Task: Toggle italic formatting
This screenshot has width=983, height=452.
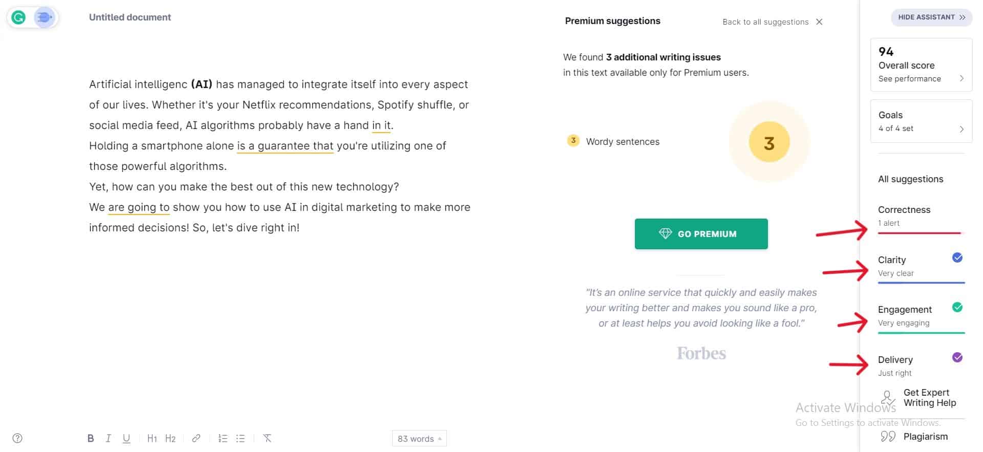Action: click(x=108, y=438)
